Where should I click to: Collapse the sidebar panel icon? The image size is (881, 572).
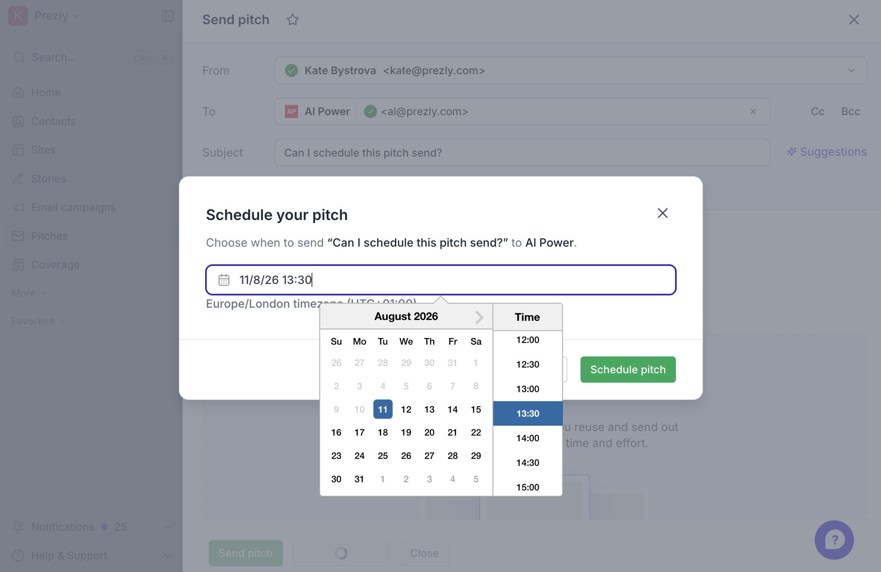click(168, 16)
